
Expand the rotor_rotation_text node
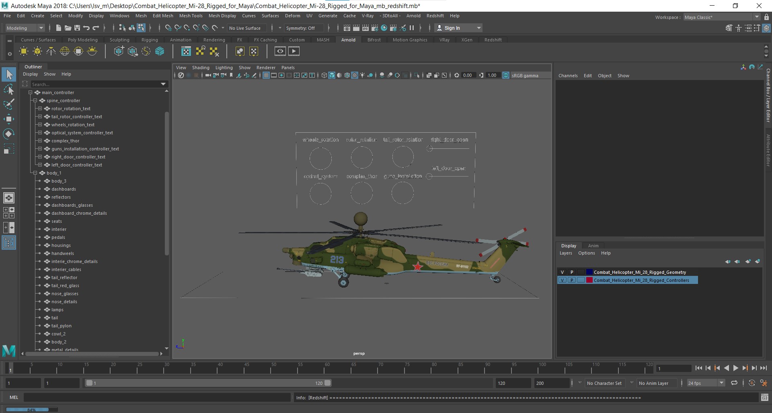click(40, 109)
